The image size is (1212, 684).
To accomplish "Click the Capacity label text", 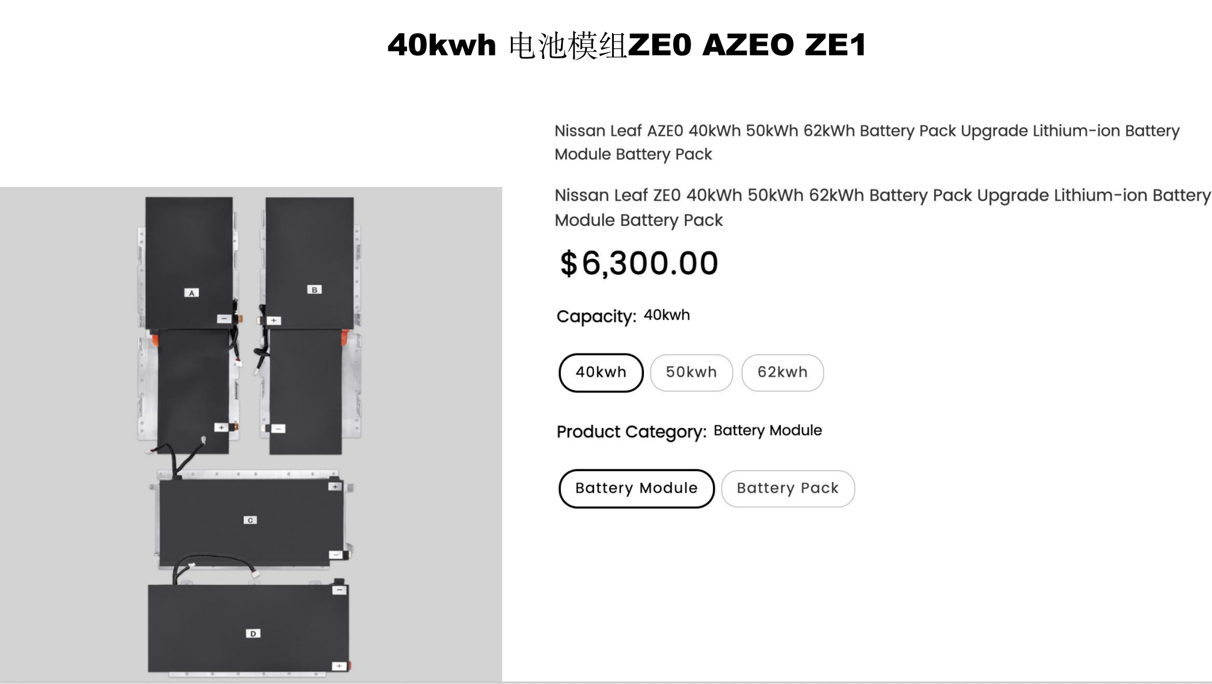I will (x=596, y=316).
